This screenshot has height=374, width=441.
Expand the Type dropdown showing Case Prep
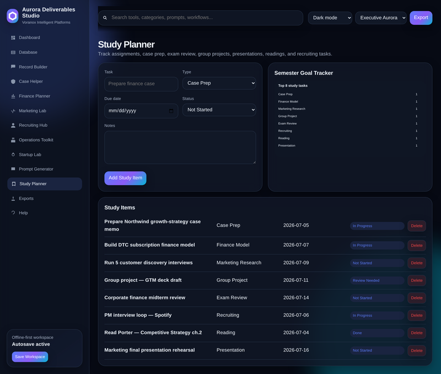click(x=219, y=83)
